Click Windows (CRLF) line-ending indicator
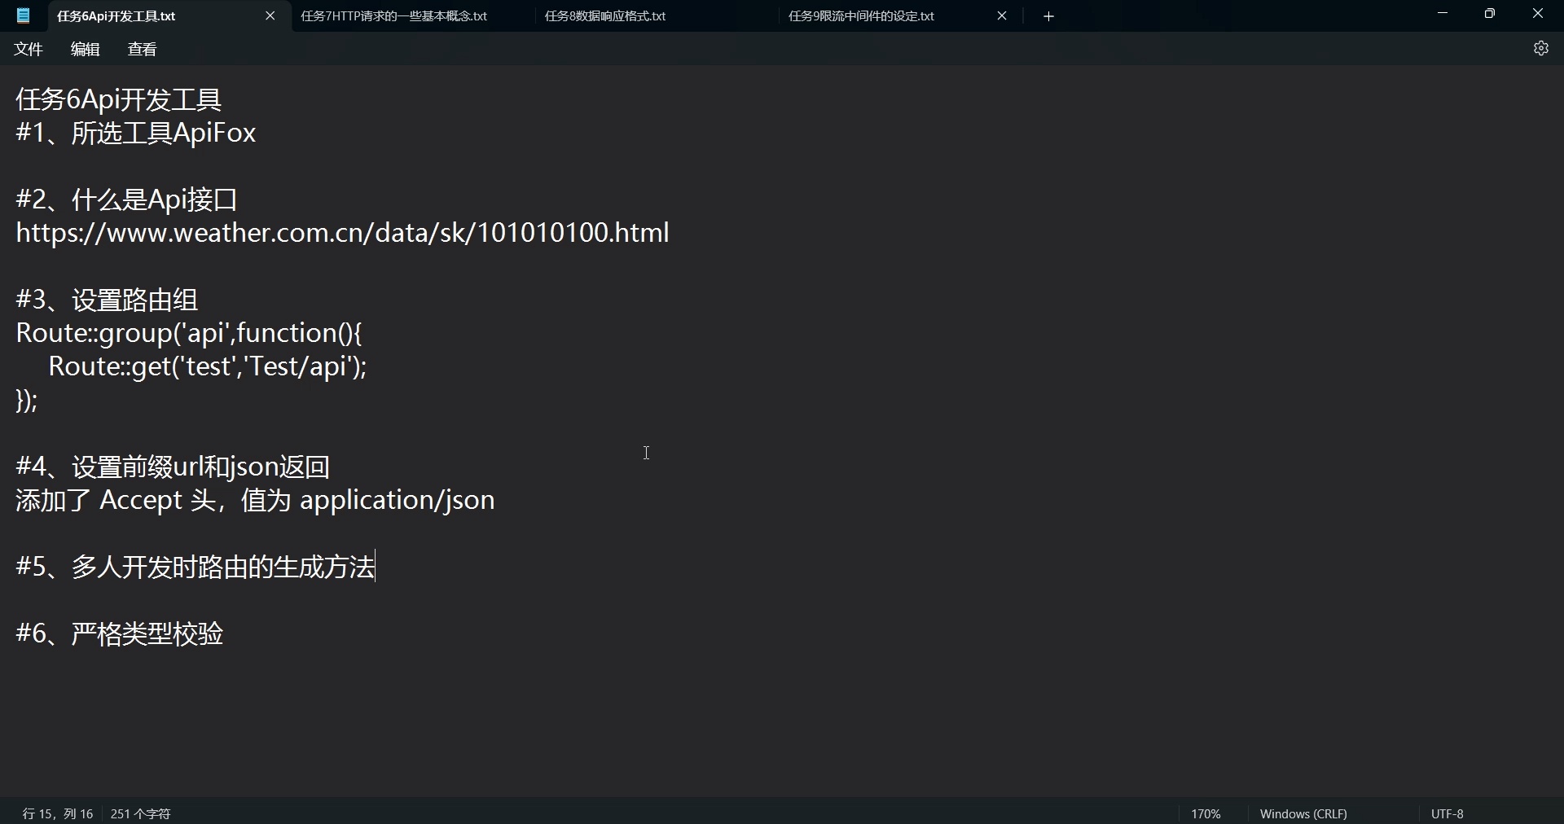 point(1303,813)
